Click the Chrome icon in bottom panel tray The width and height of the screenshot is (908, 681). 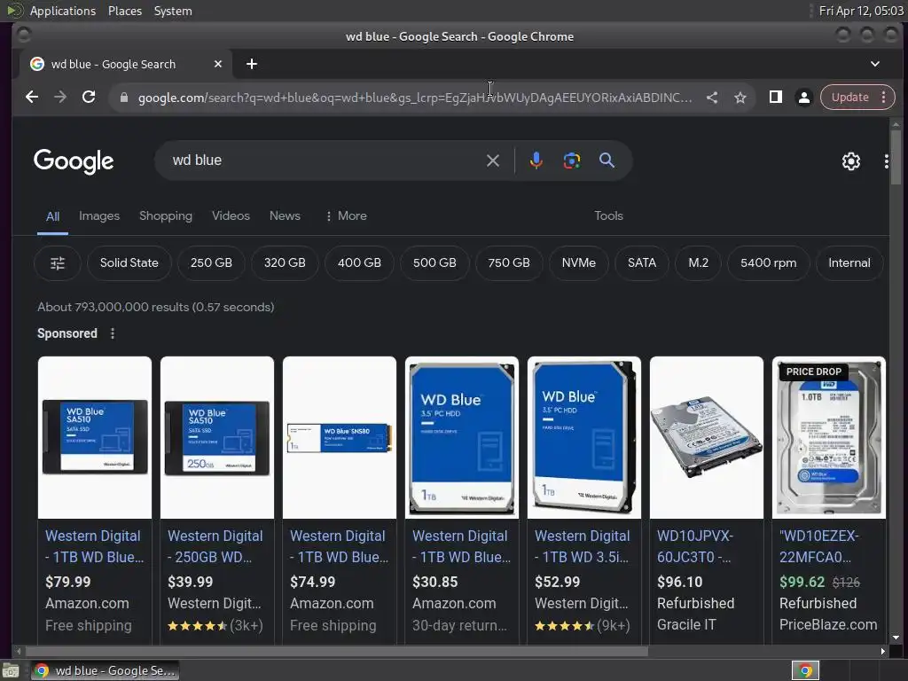pyautogui.click(x=805, y=670)
